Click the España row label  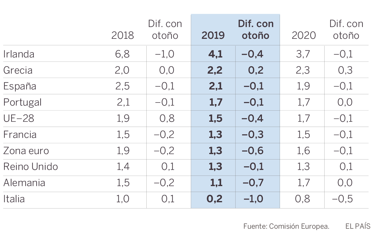(20, 86)
